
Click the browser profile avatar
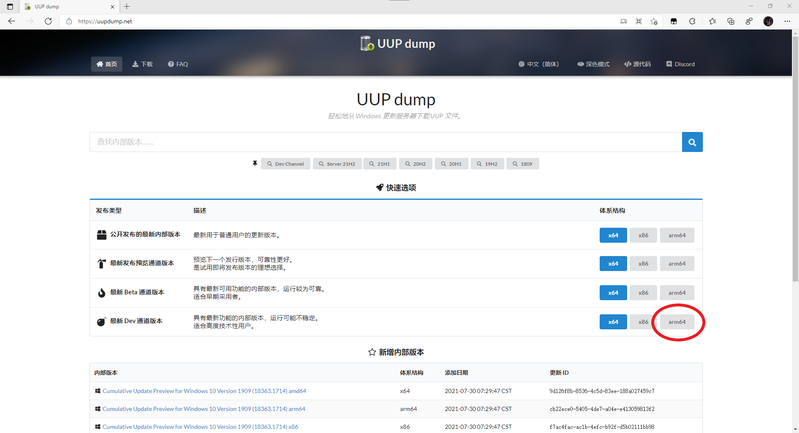[768, 21]
